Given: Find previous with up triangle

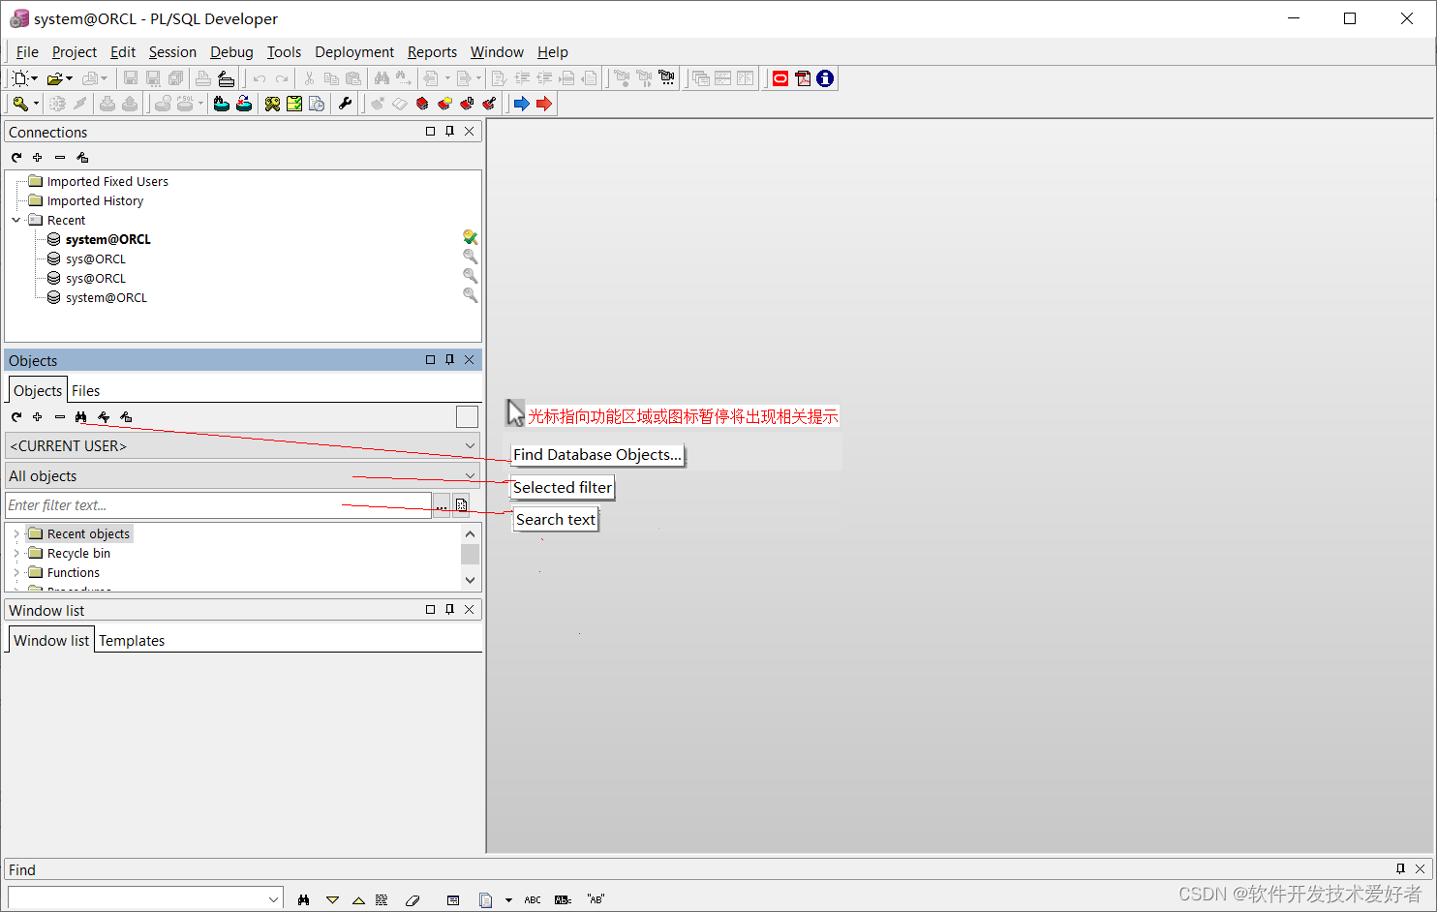Looking at the screenshot, I should tap(358, 899).
